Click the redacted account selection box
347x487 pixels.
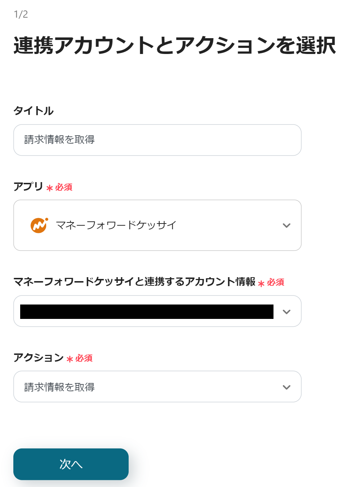click(147, 312)
